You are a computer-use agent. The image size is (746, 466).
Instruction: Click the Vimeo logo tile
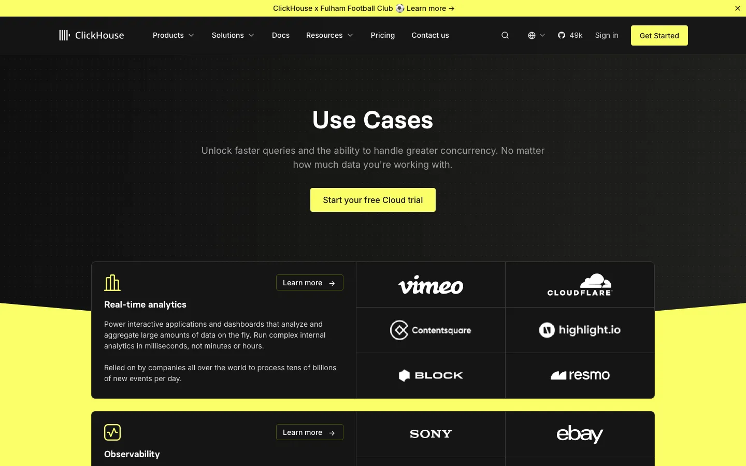[x=431, y=285]
